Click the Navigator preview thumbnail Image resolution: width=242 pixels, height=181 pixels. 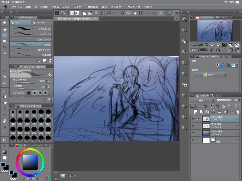(215, 31)
